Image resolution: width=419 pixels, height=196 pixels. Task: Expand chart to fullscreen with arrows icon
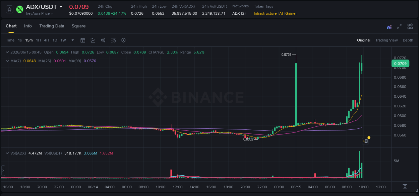point(399,26)
